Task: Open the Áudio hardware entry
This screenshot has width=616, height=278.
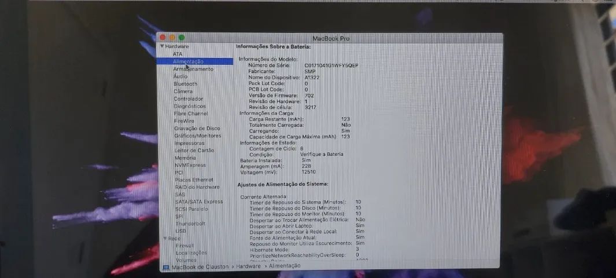Action: coord(180,76)
